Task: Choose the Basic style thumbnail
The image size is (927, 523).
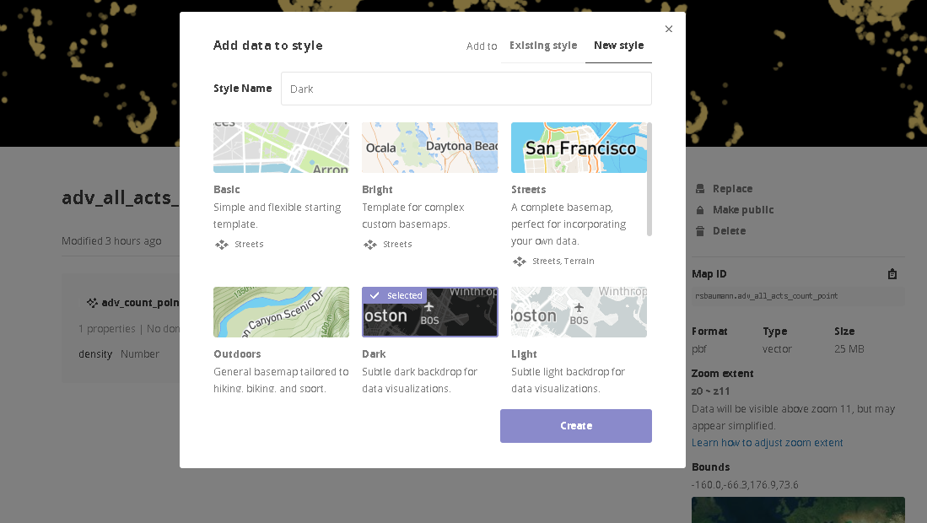Action: [x=282, y=148]
